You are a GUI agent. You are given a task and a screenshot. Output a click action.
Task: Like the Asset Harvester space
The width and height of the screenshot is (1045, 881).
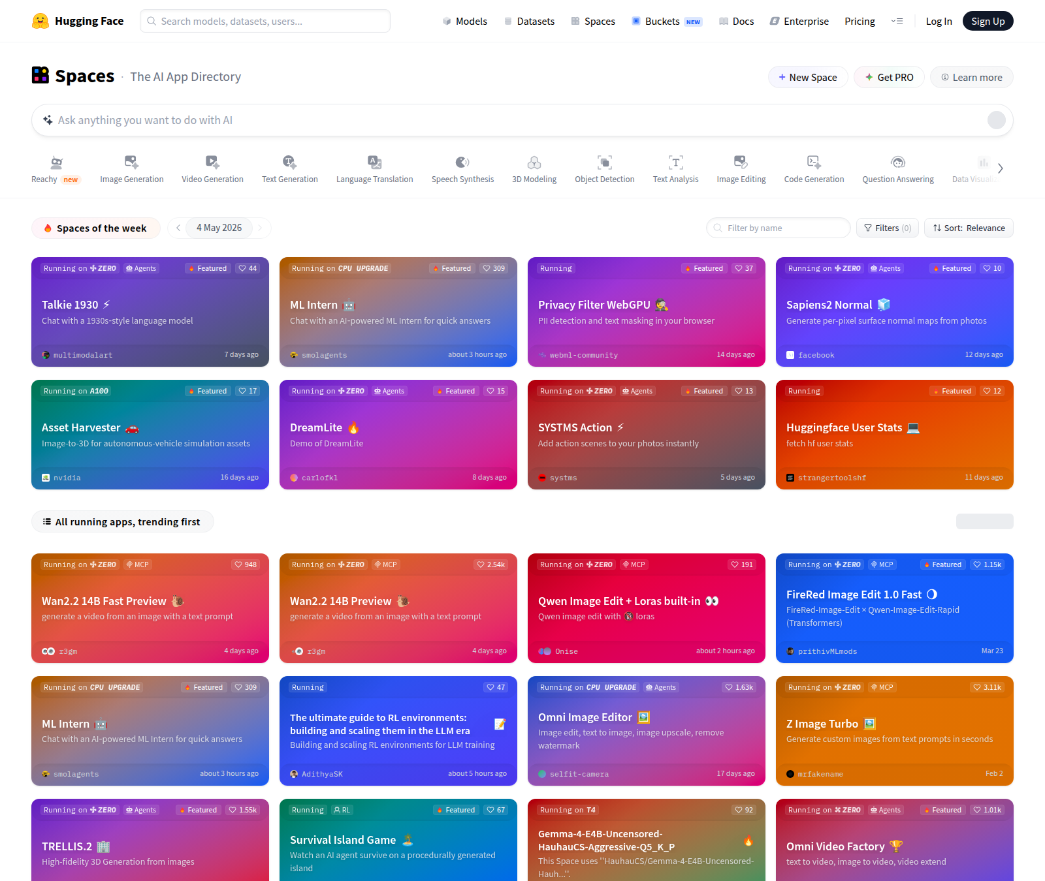pyautogui.click(x=248, y=391)
